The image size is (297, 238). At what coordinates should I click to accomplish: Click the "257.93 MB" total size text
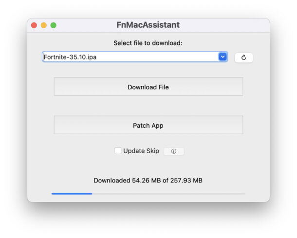[x=186, y=180]
